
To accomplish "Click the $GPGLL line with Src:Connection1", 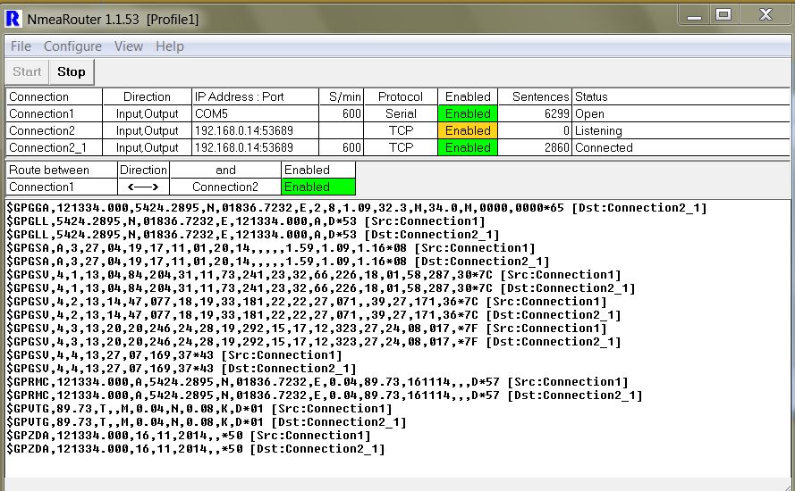I will point(246,221).
